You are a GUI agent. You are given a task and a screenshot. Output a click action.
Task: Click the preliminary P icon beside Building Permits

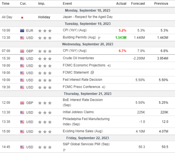pos(99,38)
